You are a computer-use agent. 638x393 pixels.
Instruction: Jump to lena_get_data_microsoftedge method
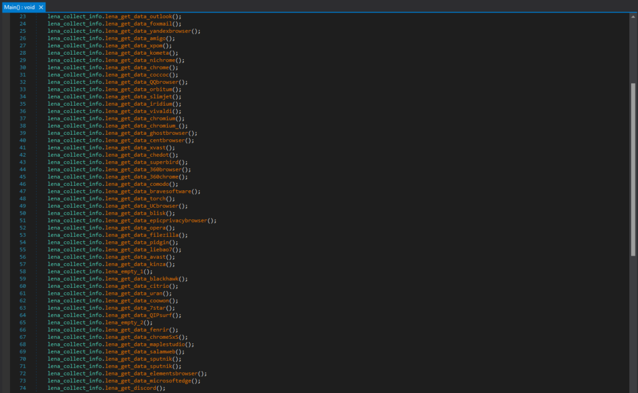153,381
